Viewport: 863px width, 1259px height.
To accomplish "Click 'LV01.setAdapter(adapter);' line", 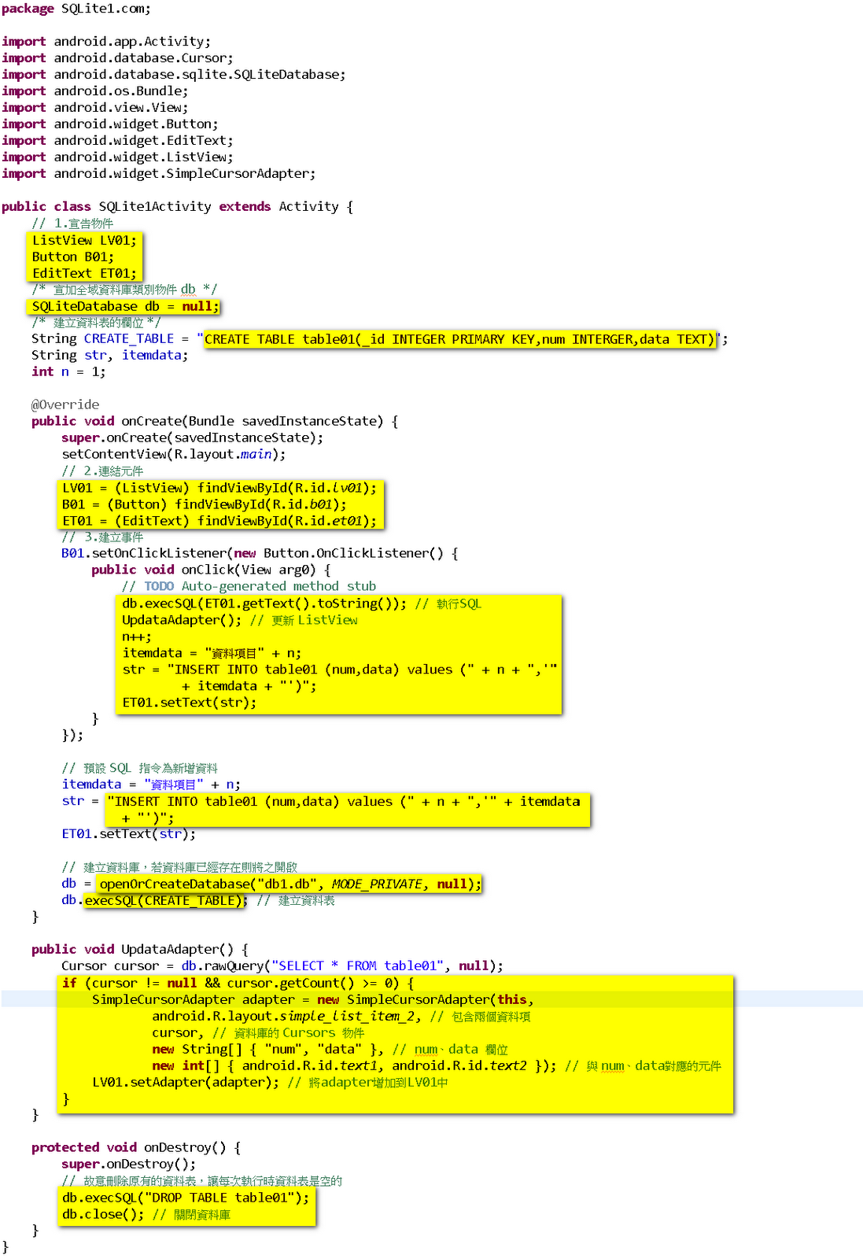I will (x=186, y=1083).
